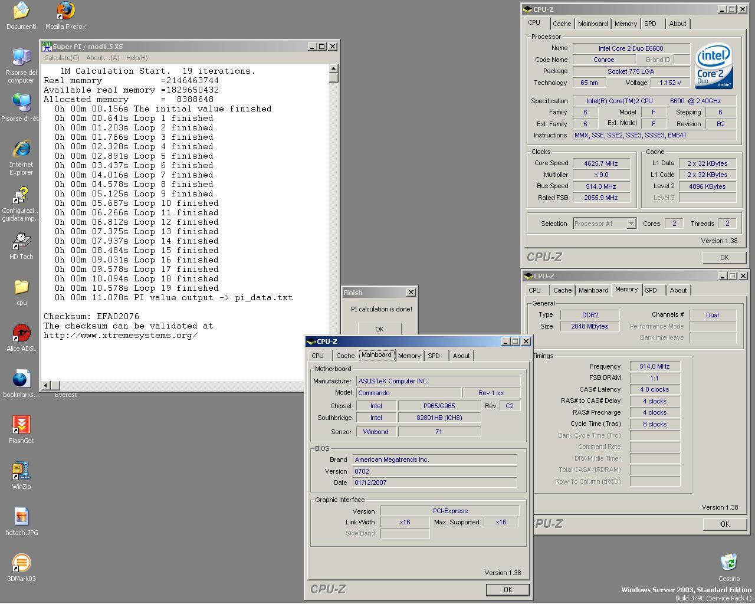Open About menu in Super PI

point(103,58)
